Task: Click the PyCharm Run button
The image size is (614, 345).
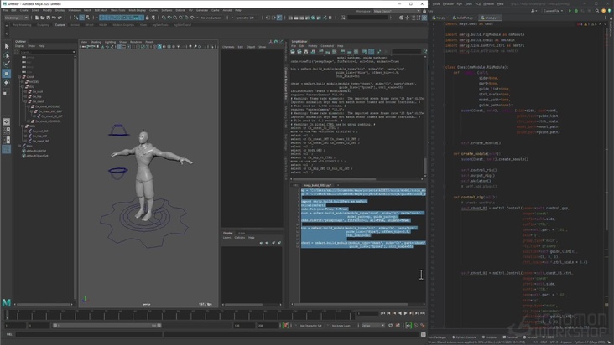Action: click(570, 11)
